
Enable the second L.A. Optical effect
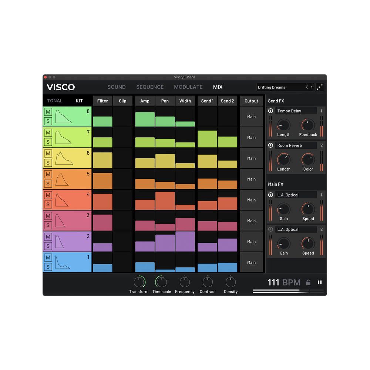(270, 229)
